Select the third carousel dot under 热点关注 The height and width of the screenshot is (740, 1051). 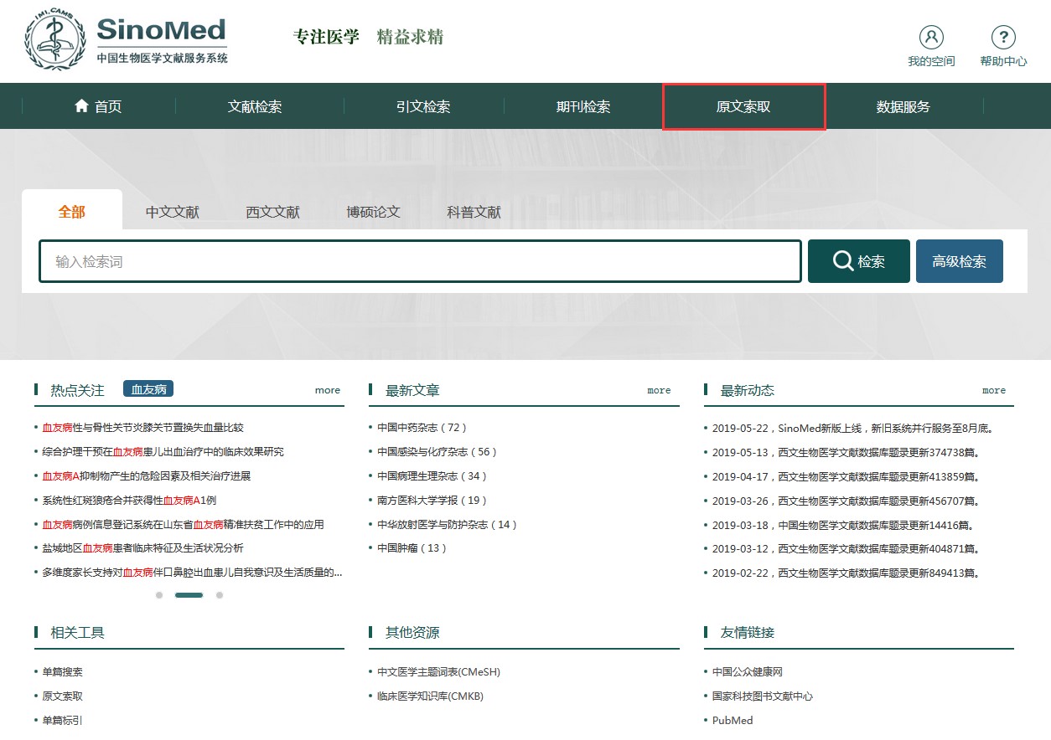point(220,595)
